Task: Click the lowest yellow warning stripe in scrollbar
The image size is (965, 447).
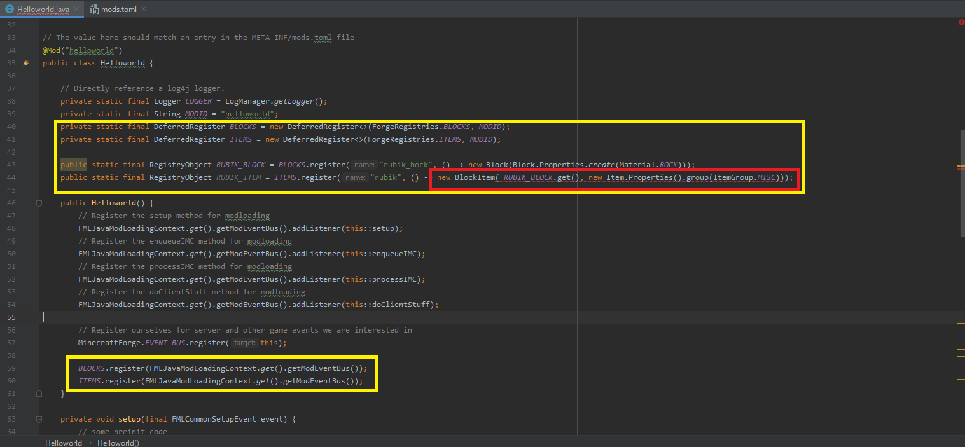Action: [961, 379]
